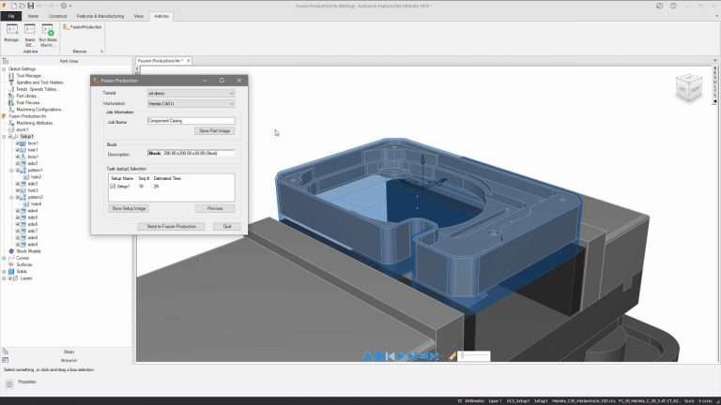Click the Solids cube icon in tree
The width and height of the screenshot is (721, 405).
point(11,271)
